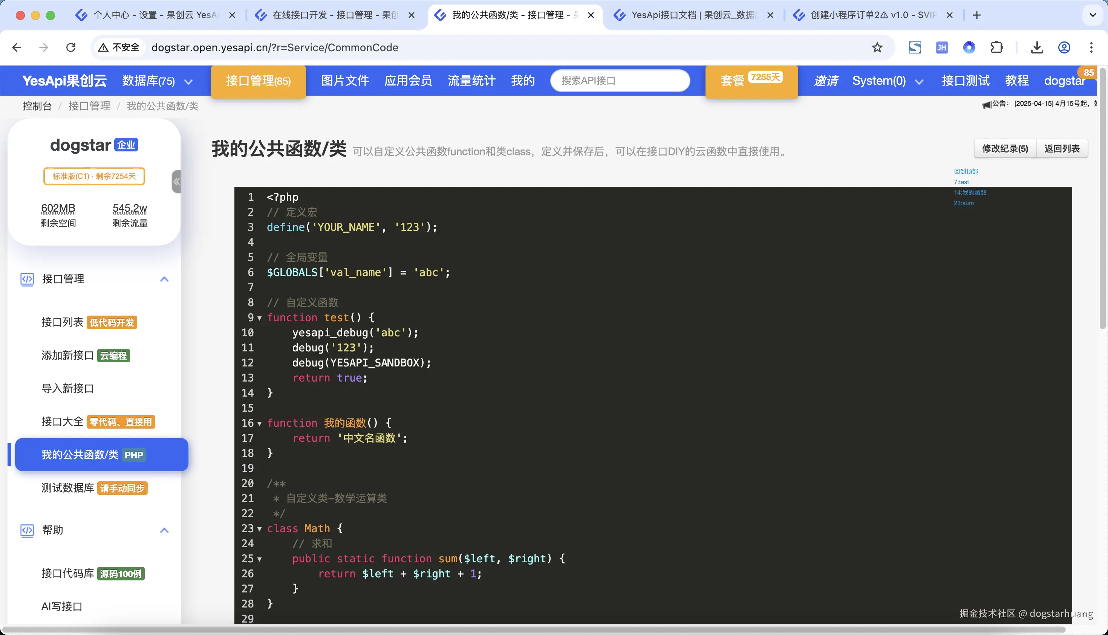Click the browser reload icon
Viewport: 1108px width, 635px height.
[x=71, y=47]
